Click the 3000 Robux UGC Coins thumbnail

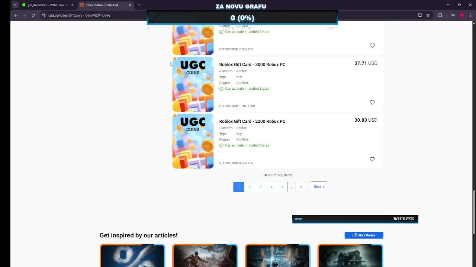193,84
